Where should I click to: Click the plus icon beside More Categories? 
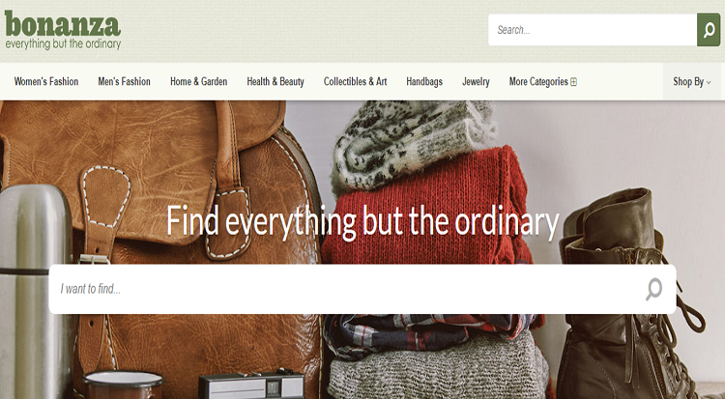(x=573, y=82)
